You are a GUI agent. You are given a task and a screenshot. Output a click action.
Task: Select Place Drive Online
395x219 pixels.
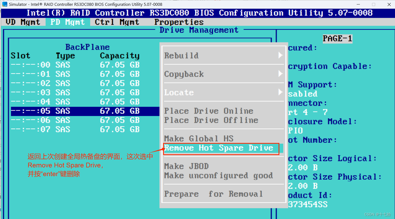pyautogui.click(x=209, y=111)
